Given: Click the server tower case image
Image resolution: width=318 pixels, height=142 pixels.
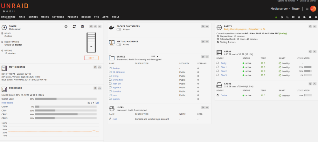Looking at the screenshot, I should [x=91, y=43].
